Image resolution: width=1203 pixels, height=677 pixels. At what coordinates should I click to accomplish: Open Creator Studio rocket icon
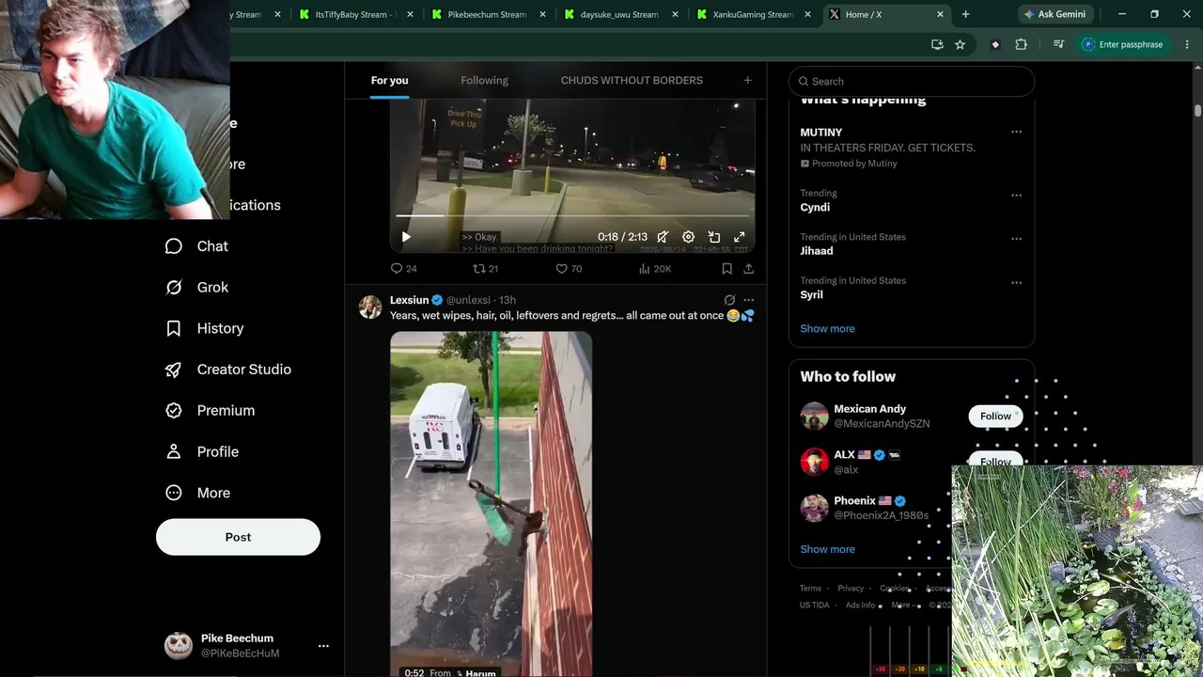pyautogui.click(x=174, y=370)
